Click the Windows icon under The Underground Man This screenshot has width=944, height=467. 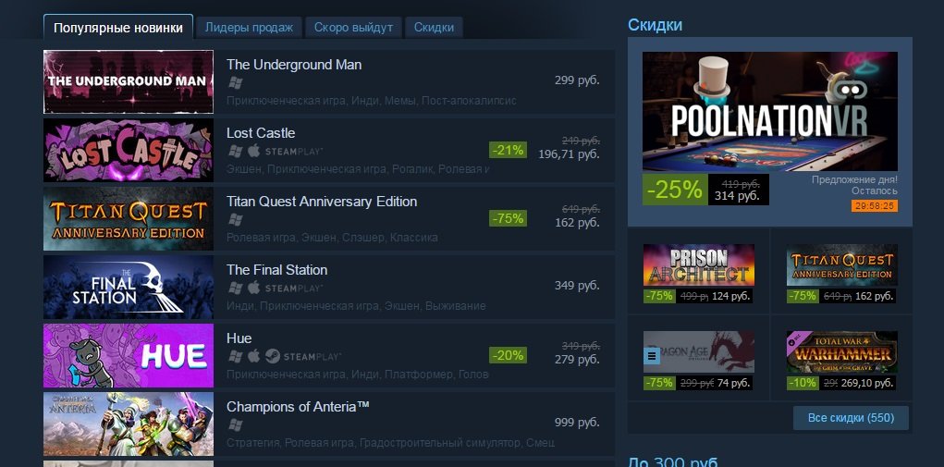236,83
